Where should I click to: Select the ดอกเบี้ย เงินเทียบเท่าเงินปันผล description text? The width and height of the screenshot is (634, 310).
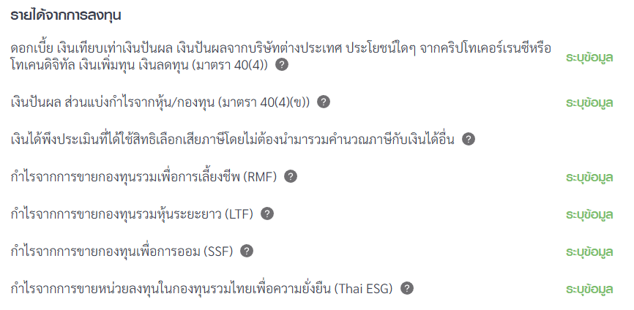[280, 57]
